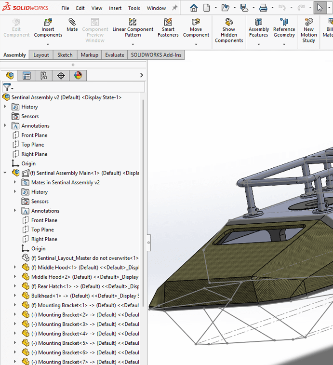
Task: Click the New Motion Study button
Action: point(309,31)
